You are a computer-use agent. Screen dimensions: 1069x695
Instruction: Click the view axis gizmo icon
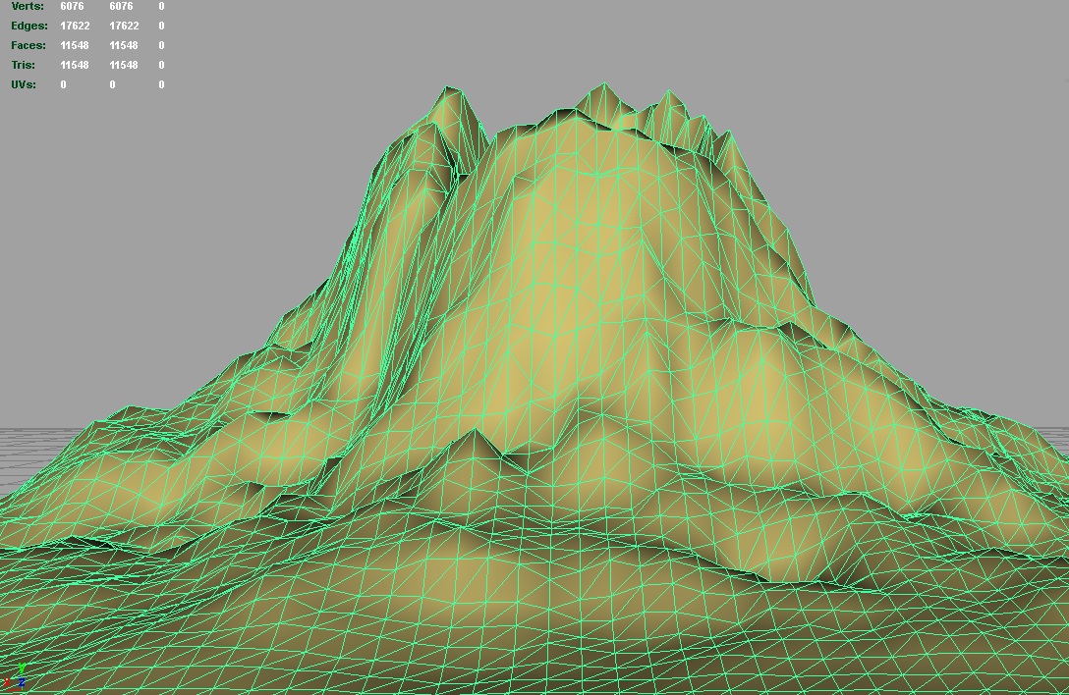coord(15,676)
